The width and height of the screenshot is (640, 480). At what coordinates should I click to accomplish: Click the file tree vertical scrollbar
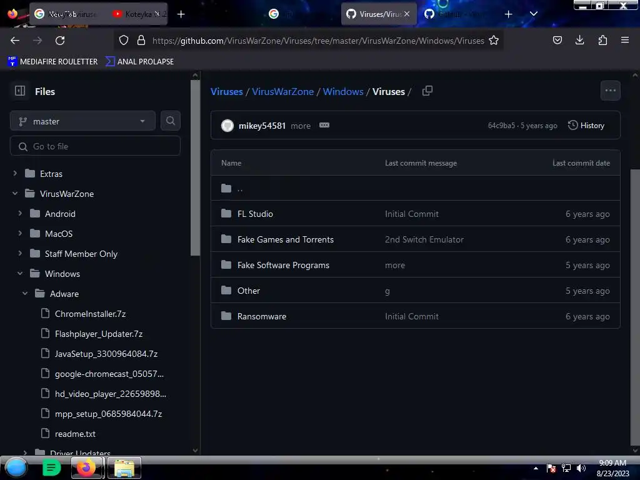tap(195, 167)
